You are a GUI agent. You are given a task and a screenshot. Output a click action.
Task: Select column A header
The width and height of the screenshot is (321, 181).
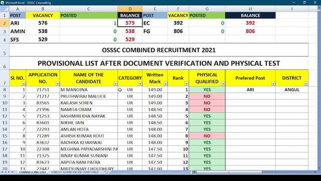click(x=18, y=9)
